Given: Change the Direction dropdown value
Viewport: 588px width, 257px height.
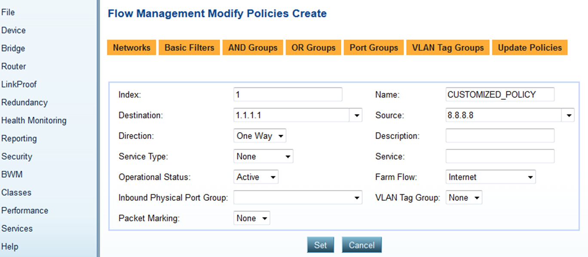Looking at the screenshot, I should click(260, 136).
